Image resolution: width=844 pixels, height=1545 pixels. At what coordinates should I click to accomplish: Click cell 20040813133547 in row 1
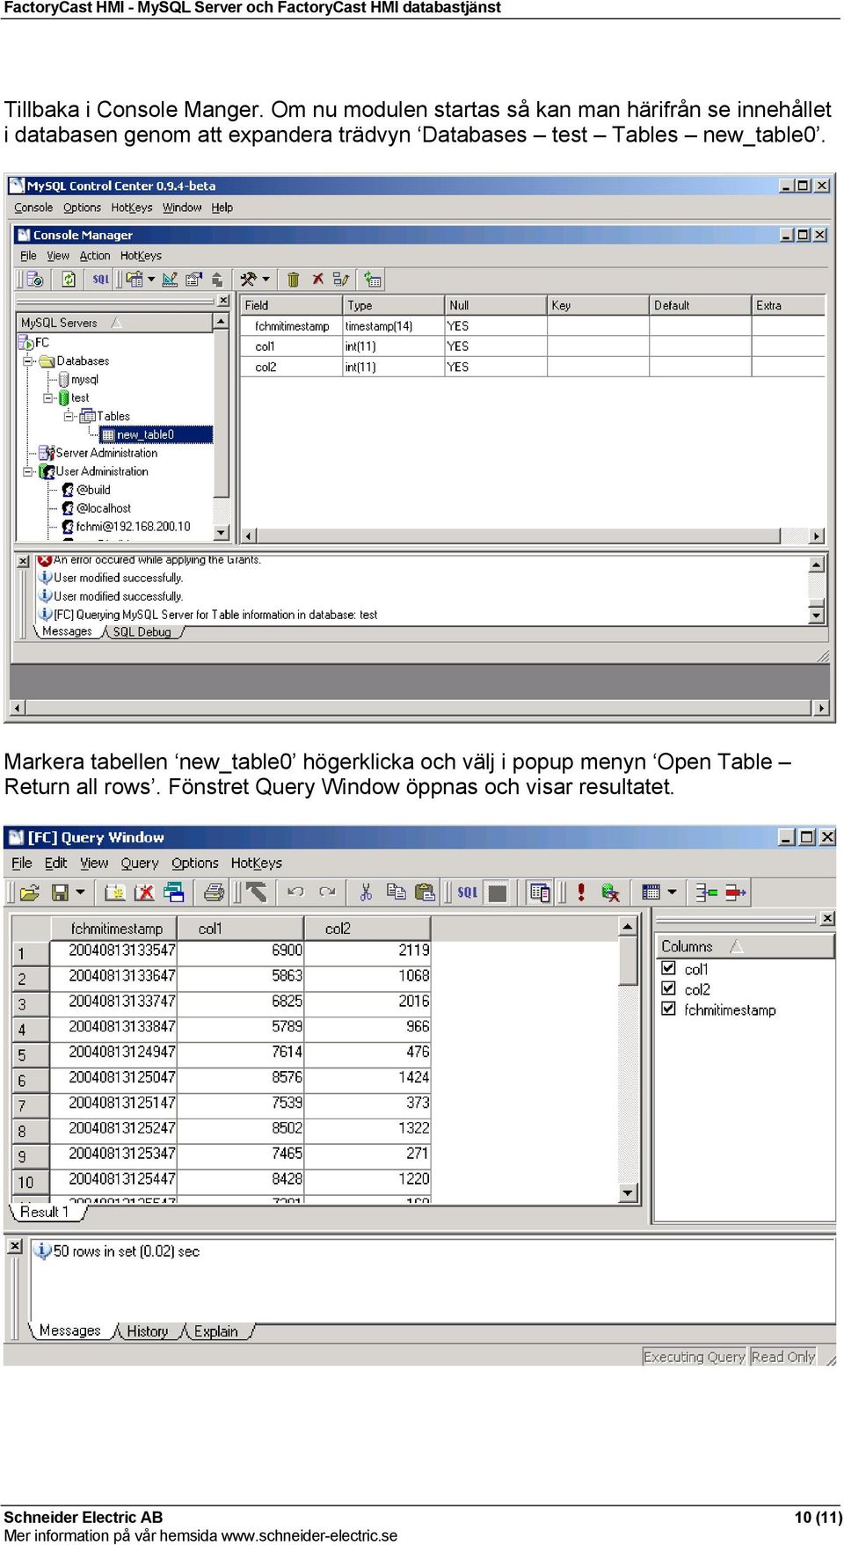[113, 951]
